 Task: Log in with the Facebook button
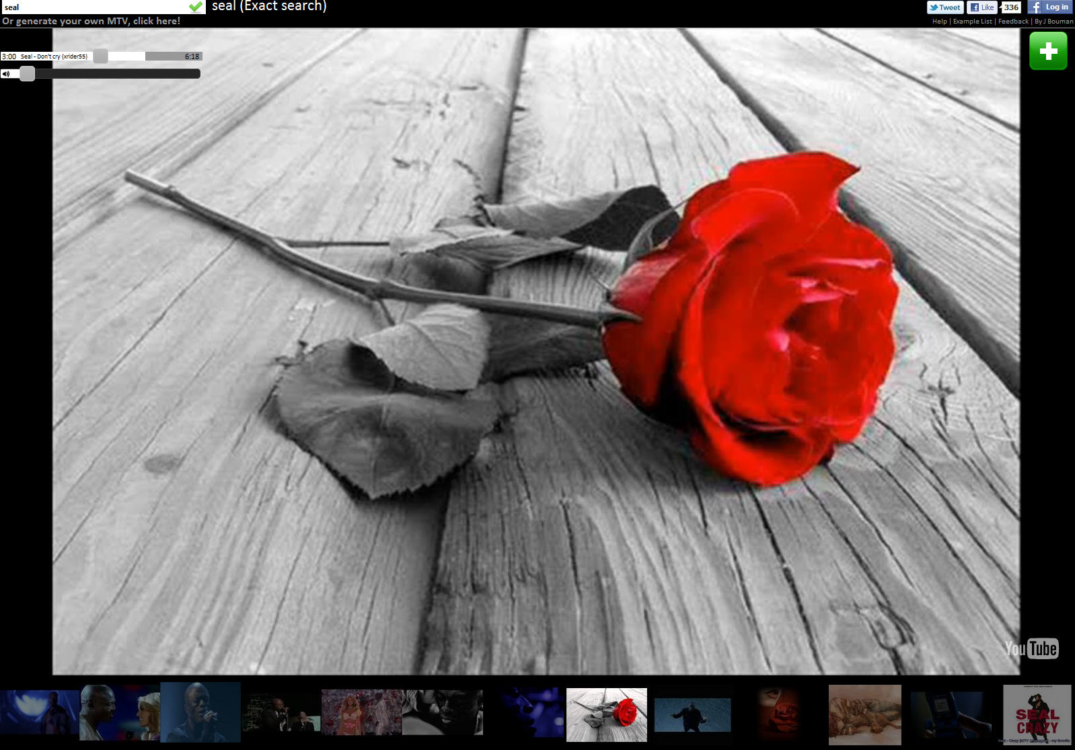[1049, 7]
